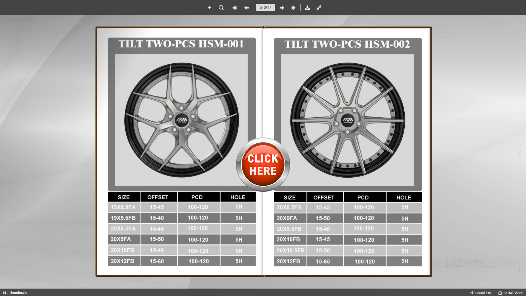The image size is (526, 296).
Task: Click the zoom in plus icon
Action: (x=209, y=8)
